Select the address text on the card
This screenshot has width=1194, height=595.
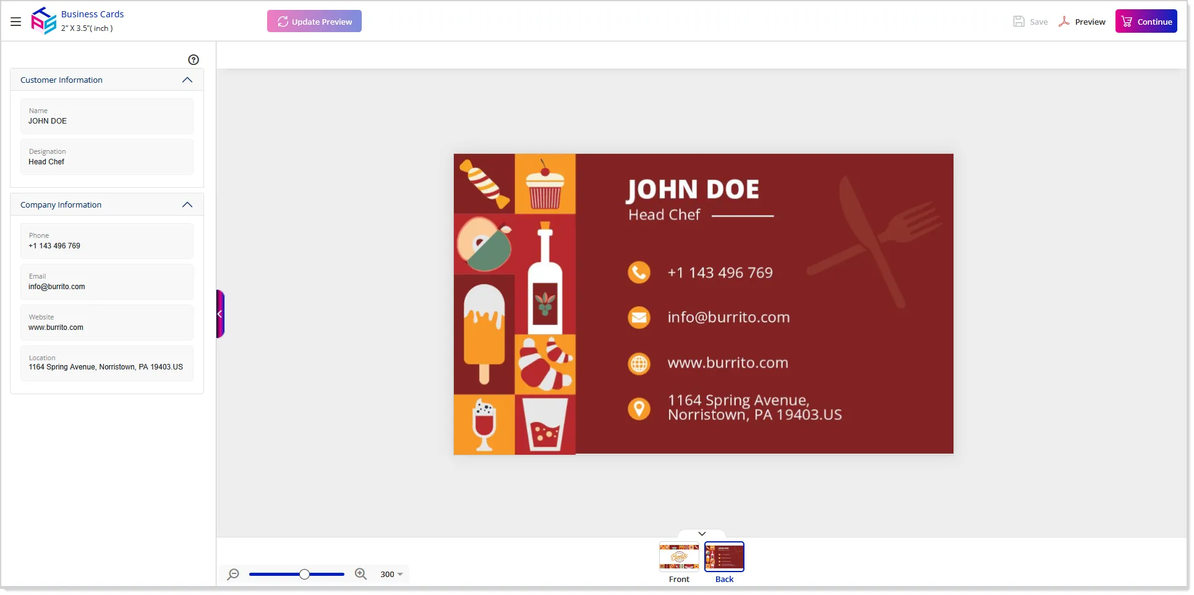coord(755,408)
